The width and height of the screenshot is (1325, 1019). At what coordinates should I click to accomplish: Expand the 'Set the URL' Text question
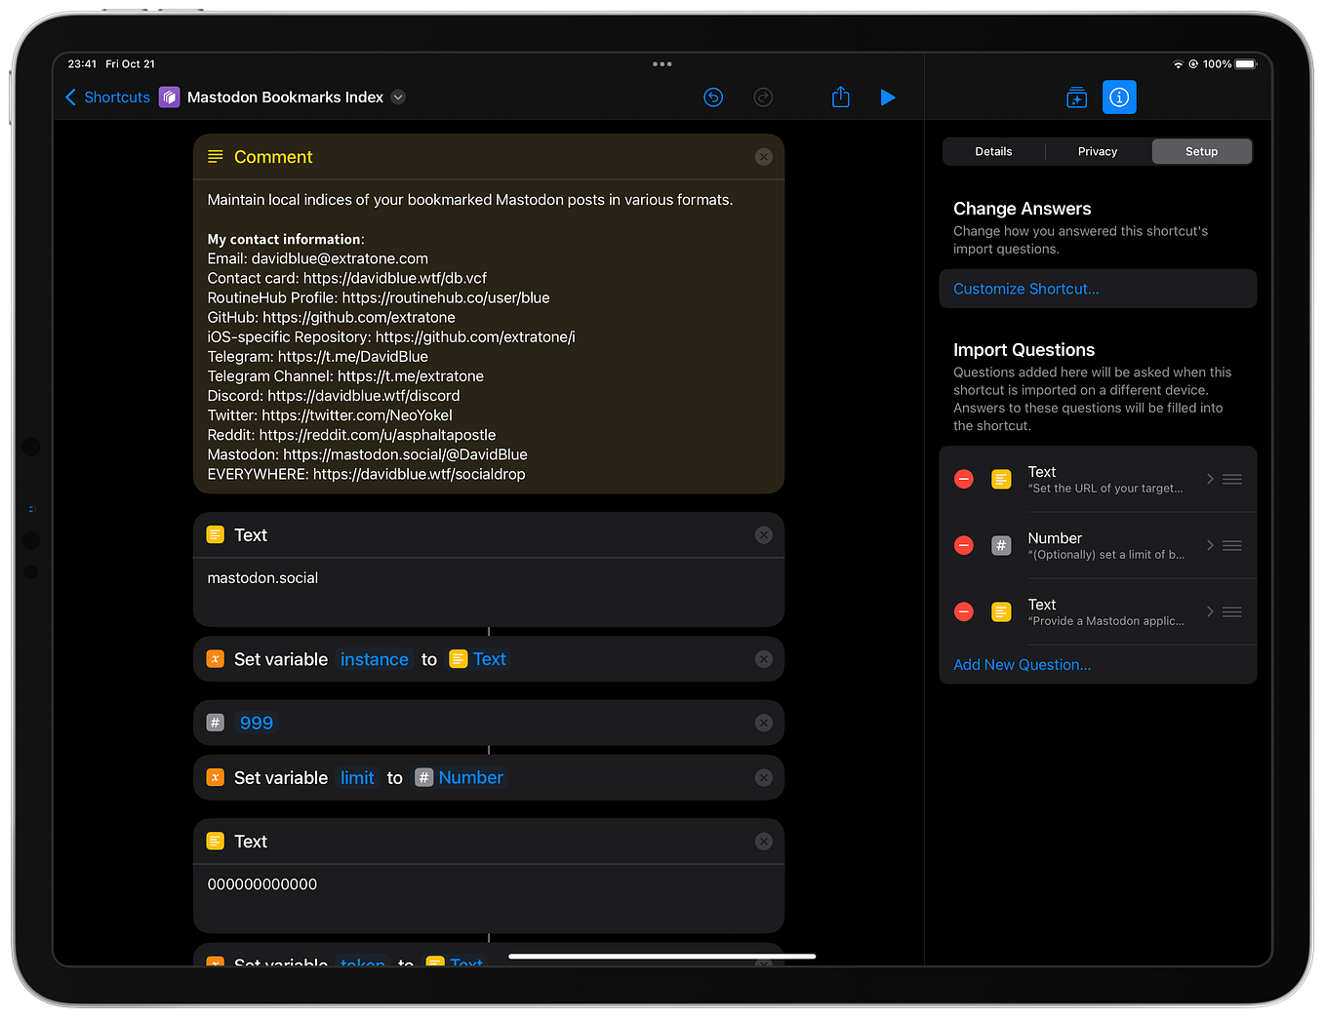pyautogui.click(x=1210, y=479)
